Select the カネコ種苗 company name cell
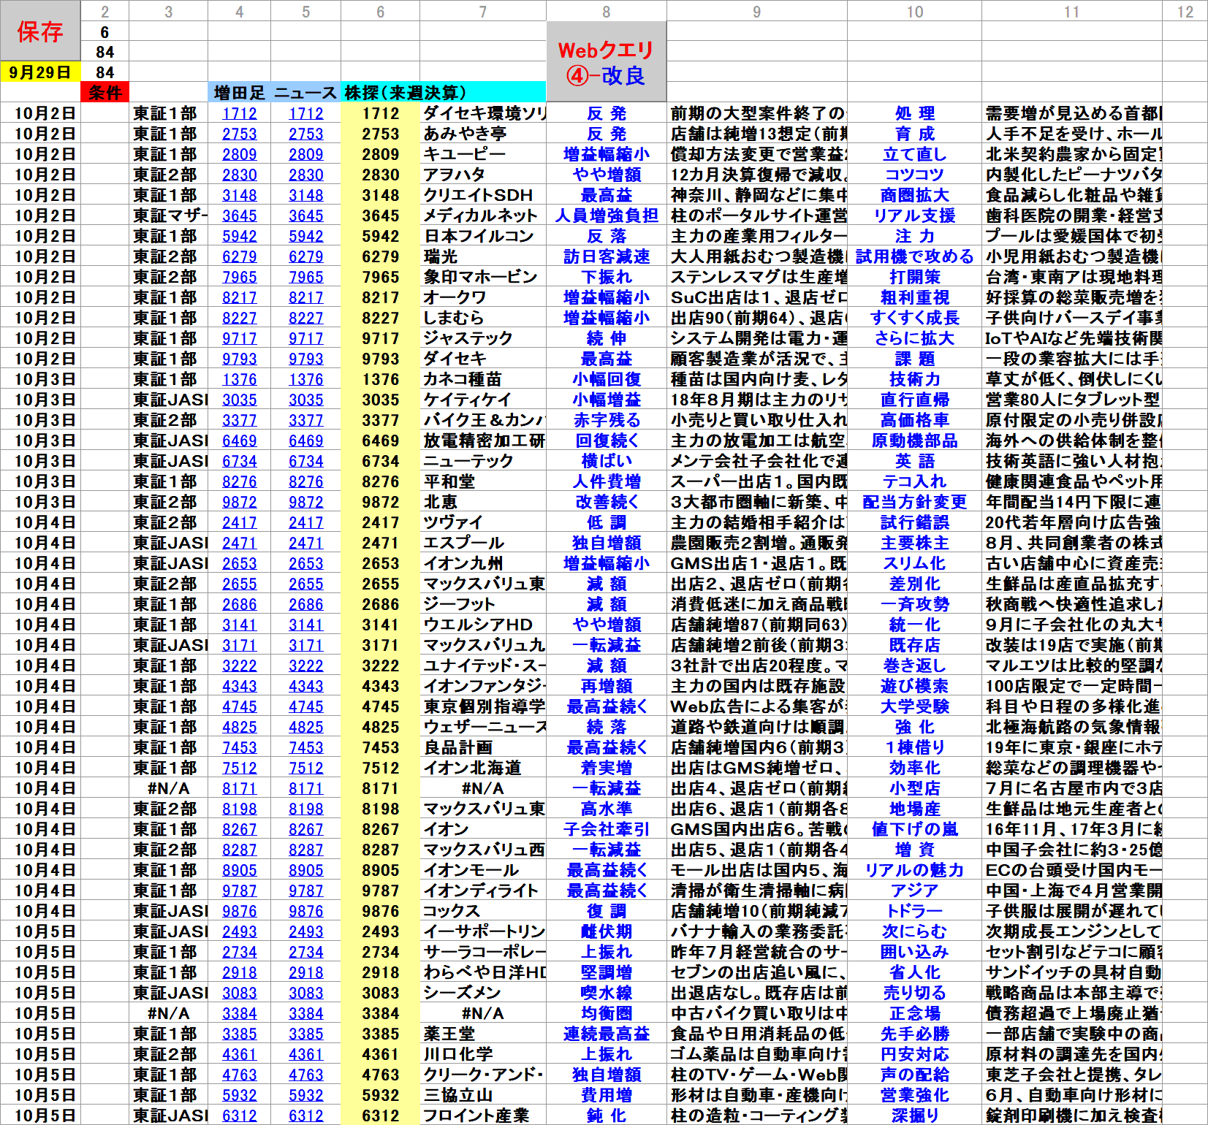 [x=483, y=379]
